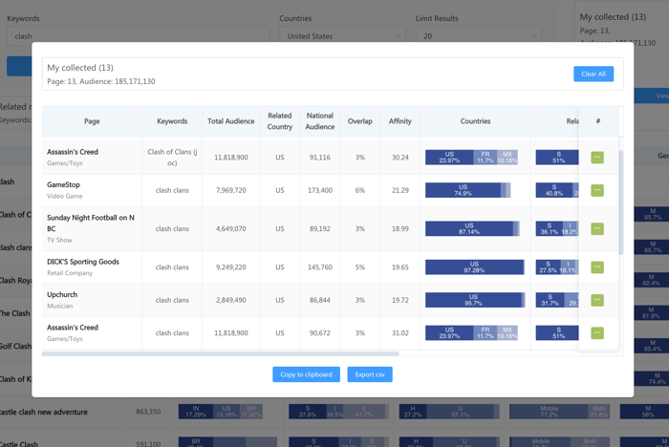The width and height of the screenshot is (669, 447).
Task: Sort by Total Audience column header
Action: point(231,121)
